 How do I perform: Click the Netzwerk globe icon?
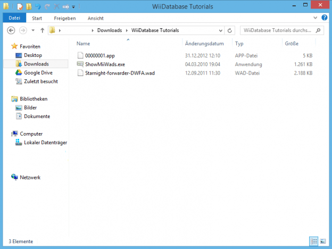coord(14,177)
